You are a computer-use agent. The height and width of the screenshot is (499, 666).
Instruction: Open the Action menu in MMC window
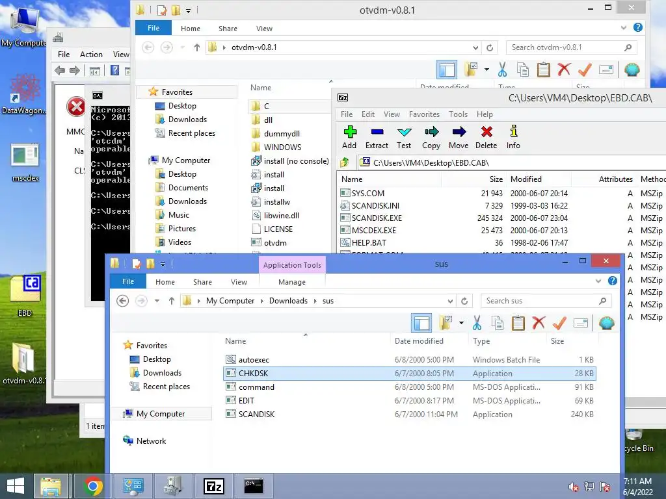pos(91,55)
